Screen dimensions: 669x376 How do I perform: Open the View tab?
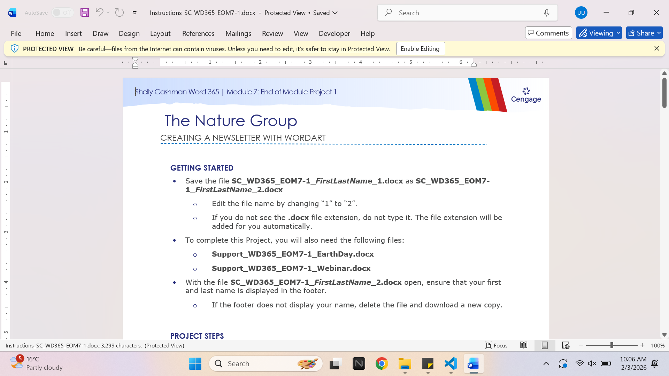tap(301, 33)
